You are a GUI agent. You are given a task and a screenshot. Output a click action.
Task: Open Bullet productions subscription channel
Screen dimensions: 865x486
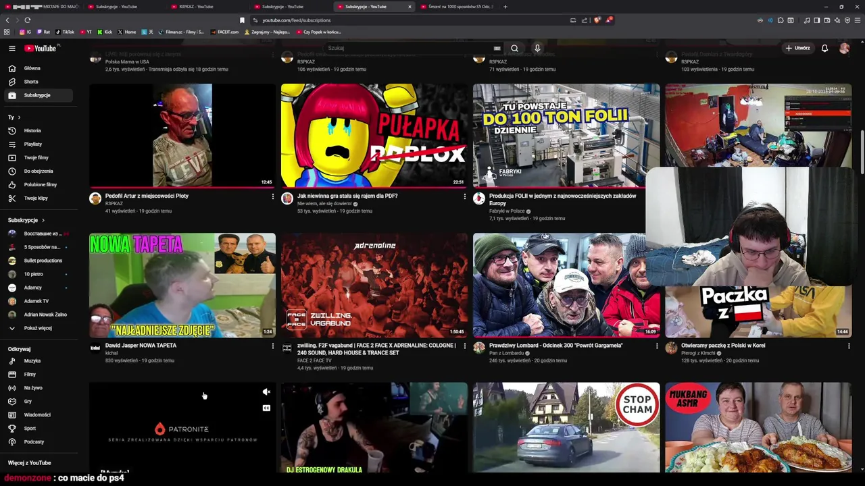37,261
